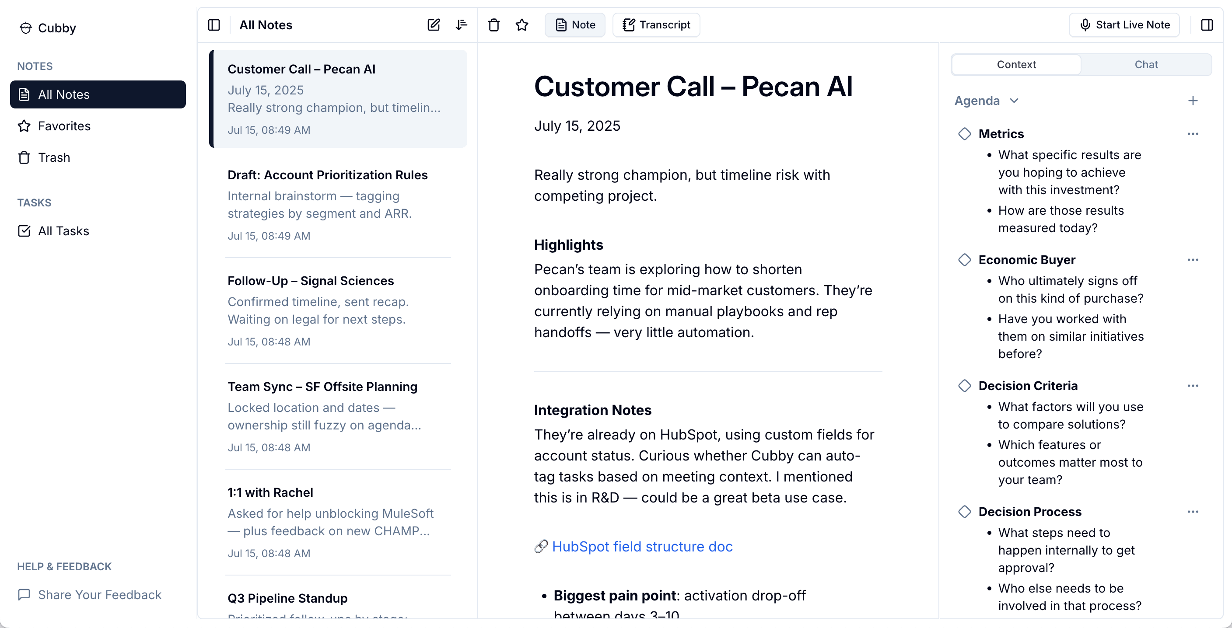Expand the Agenda dropdown chevron
The height and width of the screenshot is (628, 1232).
point(1014,101)
